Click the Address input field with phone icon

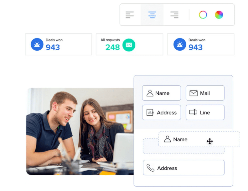tap(183, 168)
